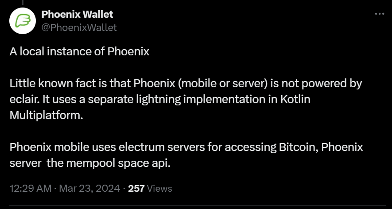Open the three-dot more options menu

click(380, 14)
